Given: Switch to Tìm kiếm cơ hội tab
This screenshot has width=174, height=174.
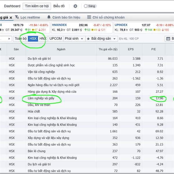Looking at the screenshot, I should point(37,6).
